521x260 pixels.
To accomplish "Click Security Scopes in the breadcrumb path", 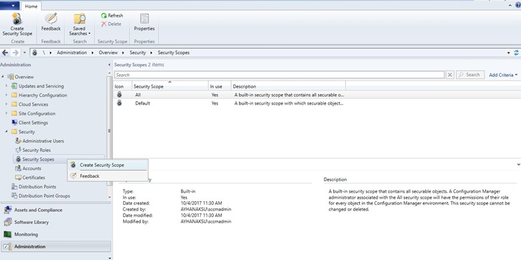I will (x=174, y=53).
